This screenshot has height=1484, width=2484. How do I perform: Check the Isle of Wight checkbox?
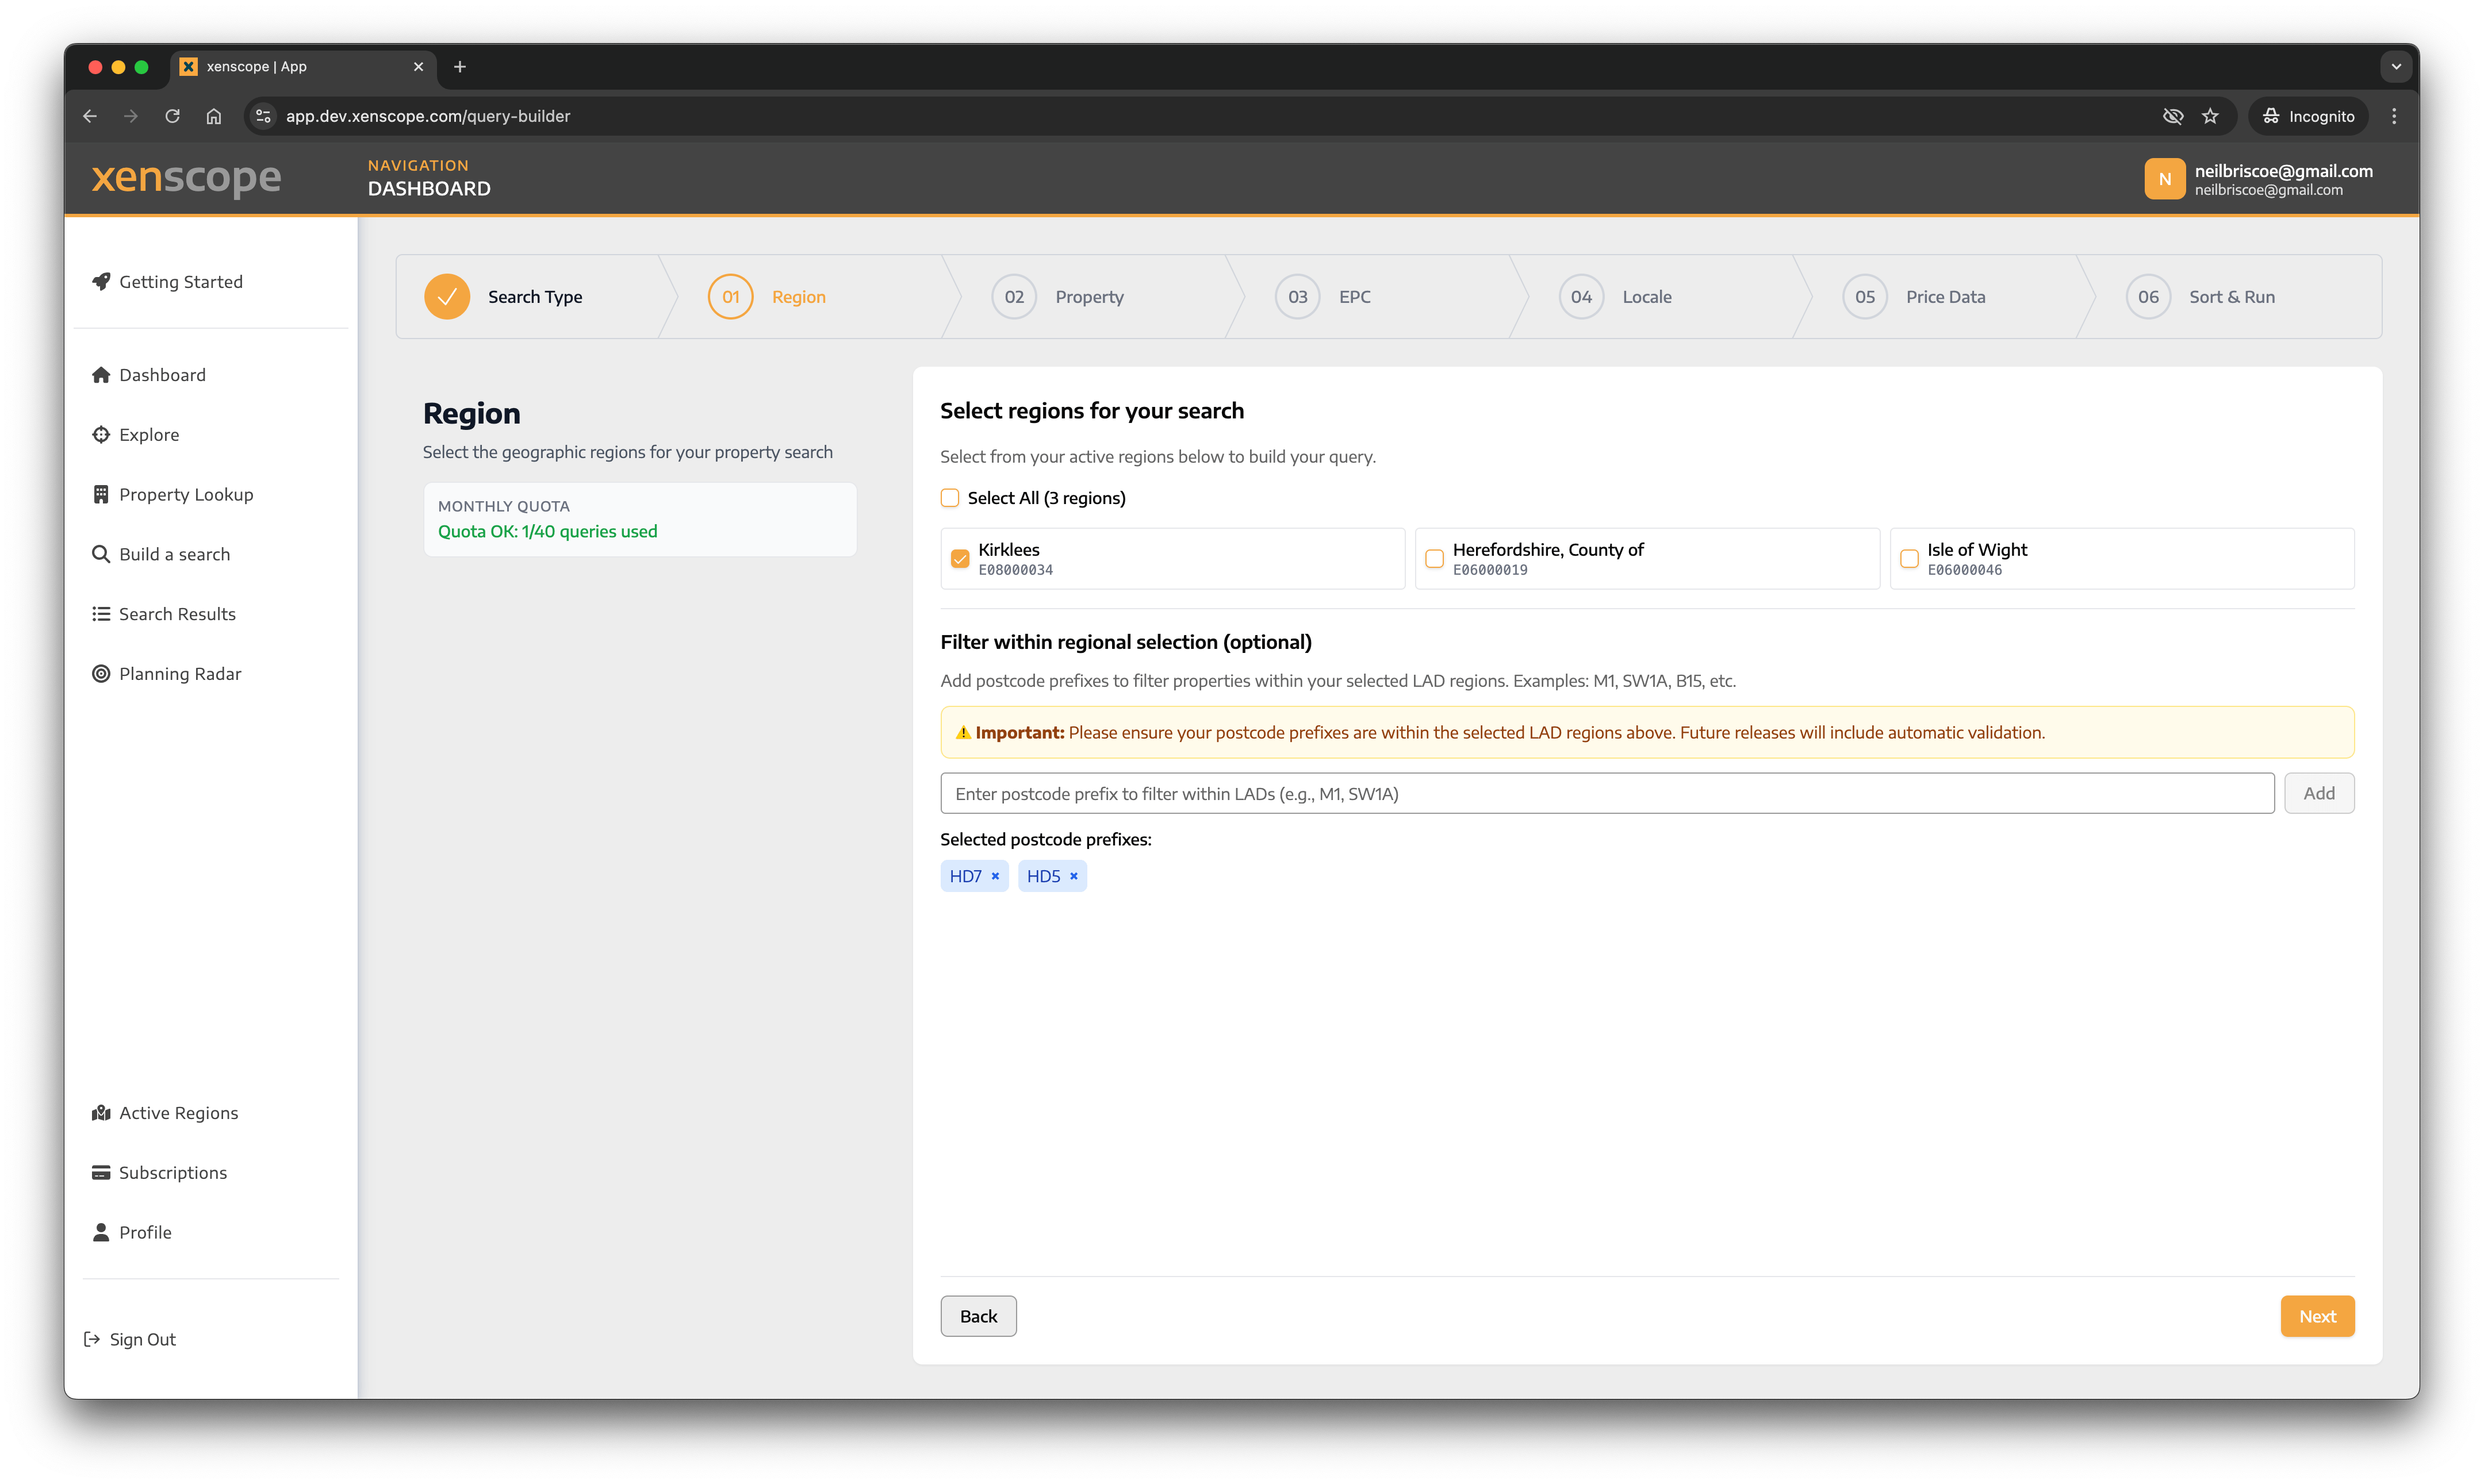coord(1909,558)
